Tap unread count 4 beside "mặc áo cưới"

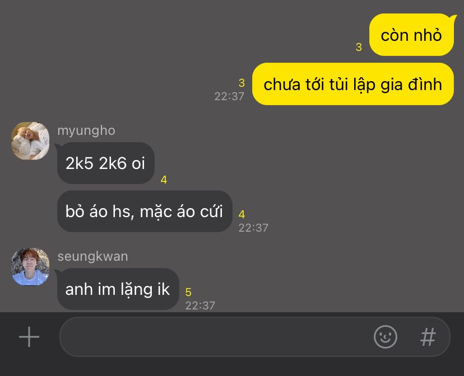pos(242,214)
